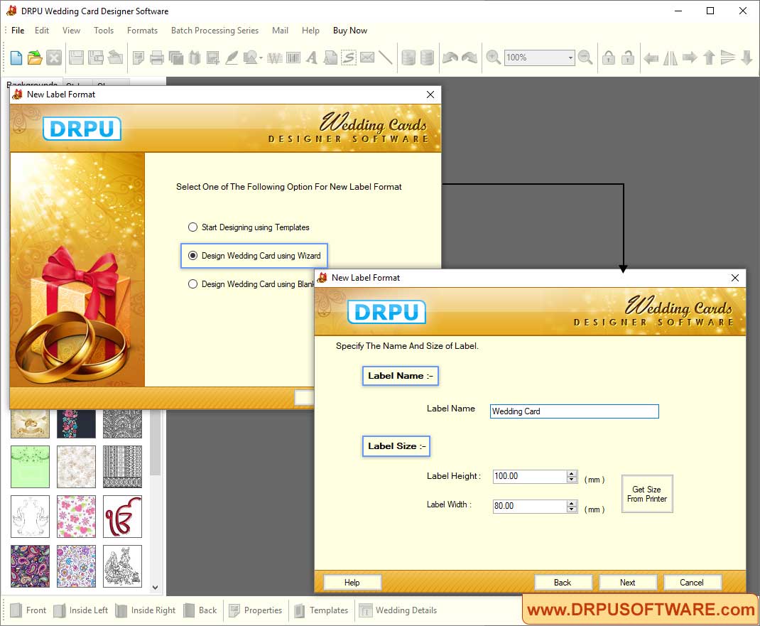
Task: Click the Next button in wizard dialog
Action: (628, 583)
